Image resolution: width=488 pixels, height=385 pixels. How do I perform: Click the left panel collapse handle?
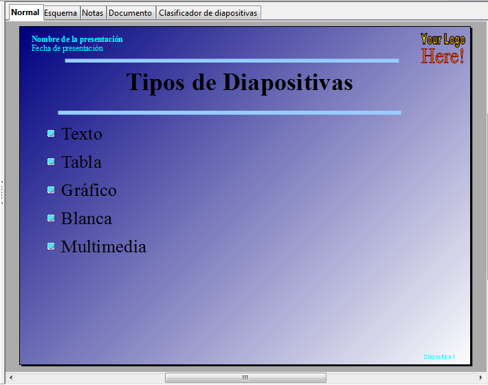[x=2, y=192]
